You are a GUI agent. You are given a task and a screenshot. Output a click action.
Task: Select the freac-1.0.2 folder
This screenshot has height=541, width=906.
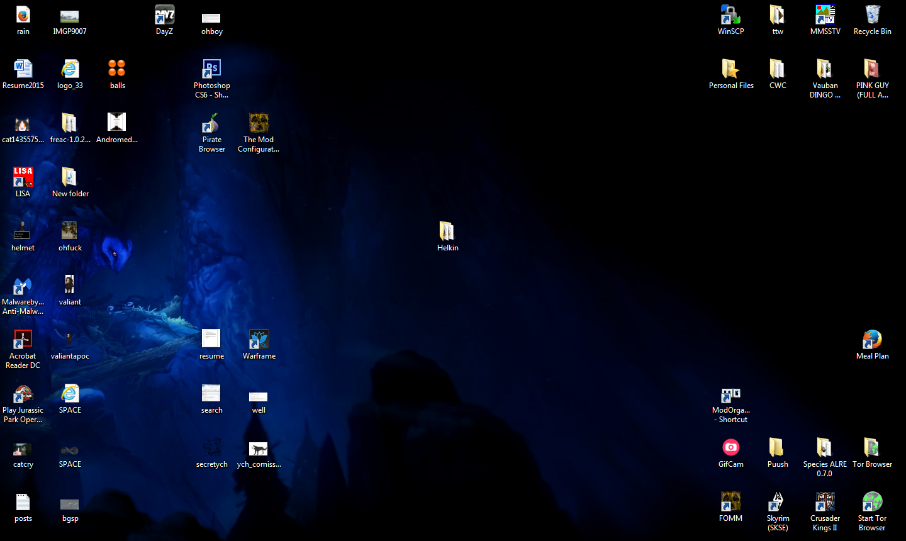(x=70, y=123)
